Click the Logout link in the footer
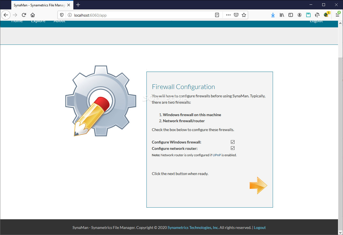 (x=260, y=228)
